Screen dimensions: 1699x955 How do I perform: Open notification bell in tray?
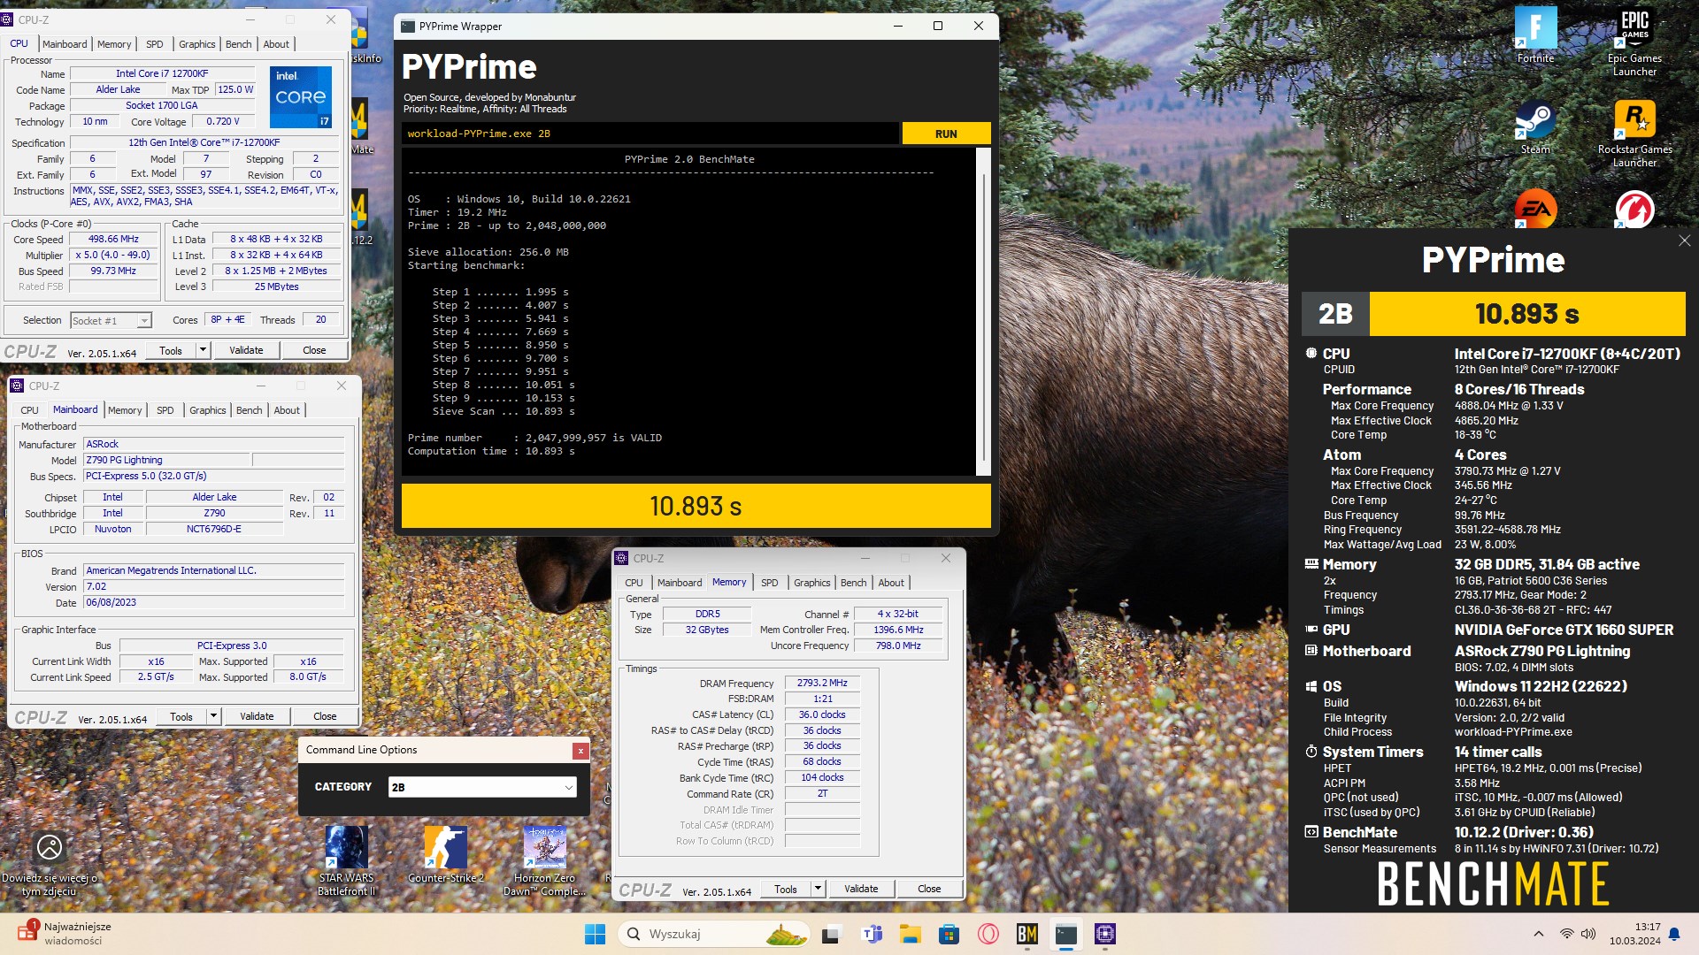pos(1674,934)
